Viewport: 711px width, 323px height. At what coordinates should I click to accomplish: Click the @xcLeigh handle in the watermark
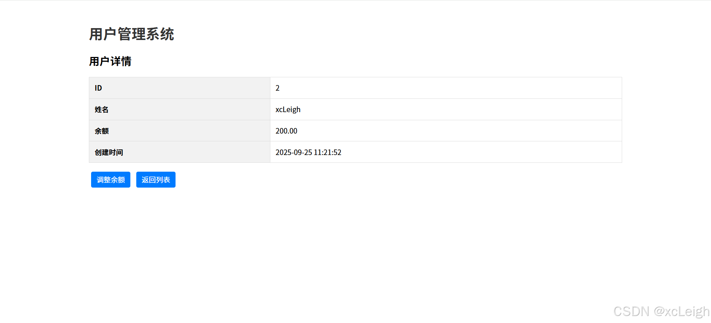(x=681, y=312)
